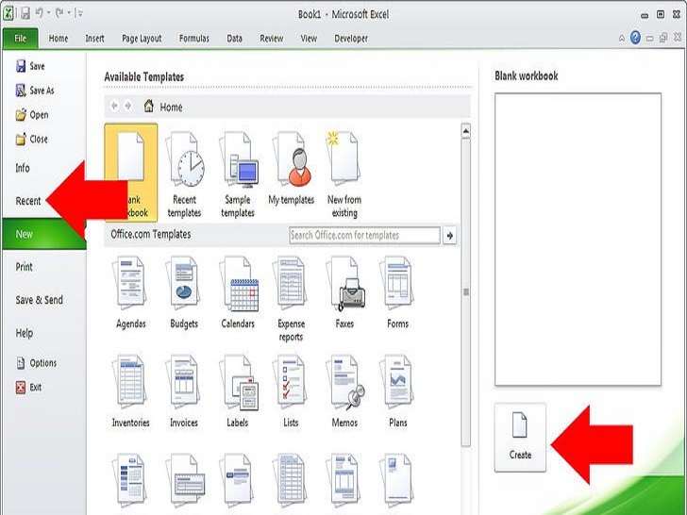This screenshot has height=515, width=687.
Task: Open the Recent documents page
Action: [x=28, y=201]
